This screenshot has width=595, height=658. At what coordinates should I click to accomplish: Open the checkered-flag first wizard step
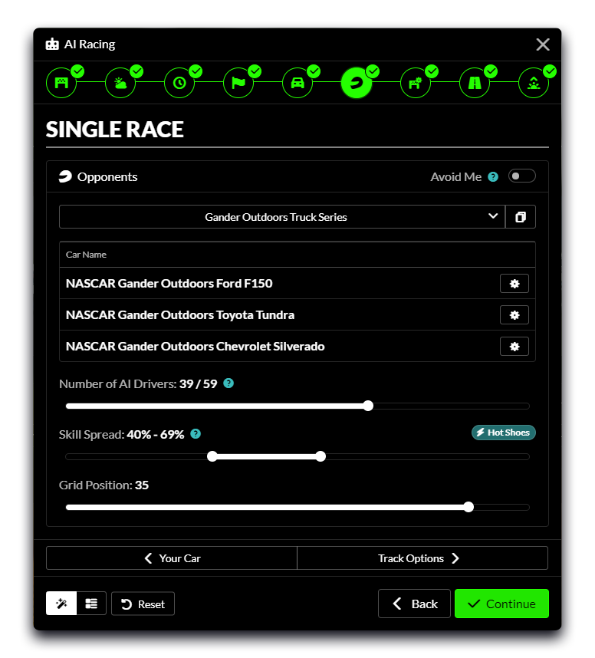[x=61, y=83]
